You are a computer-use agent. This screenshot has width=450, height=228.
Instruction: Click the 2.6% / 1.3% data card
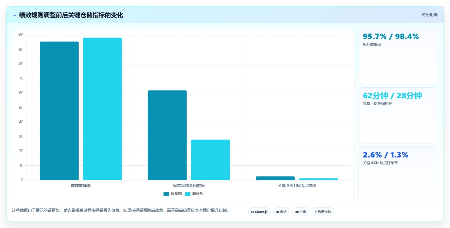pos(398,175)
